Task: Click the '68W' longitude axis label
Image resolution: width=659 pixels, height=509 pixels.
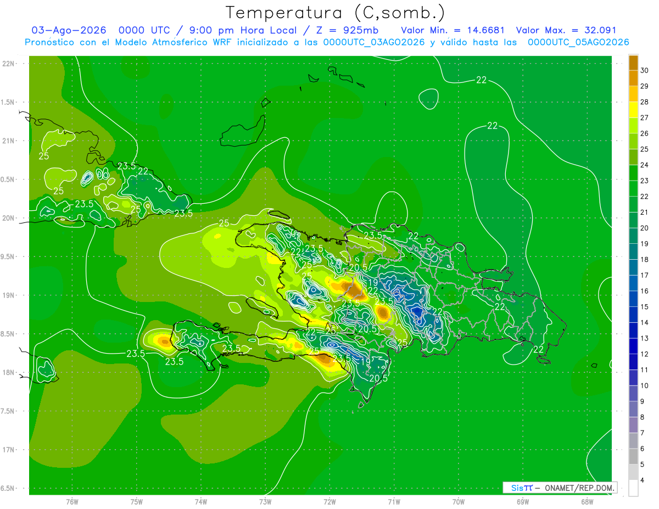Action: [x=587, y=501]
